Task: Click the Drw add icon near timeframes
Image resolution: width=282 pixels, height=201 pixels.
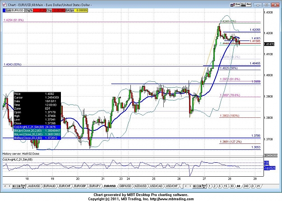Action: (204, 186)
